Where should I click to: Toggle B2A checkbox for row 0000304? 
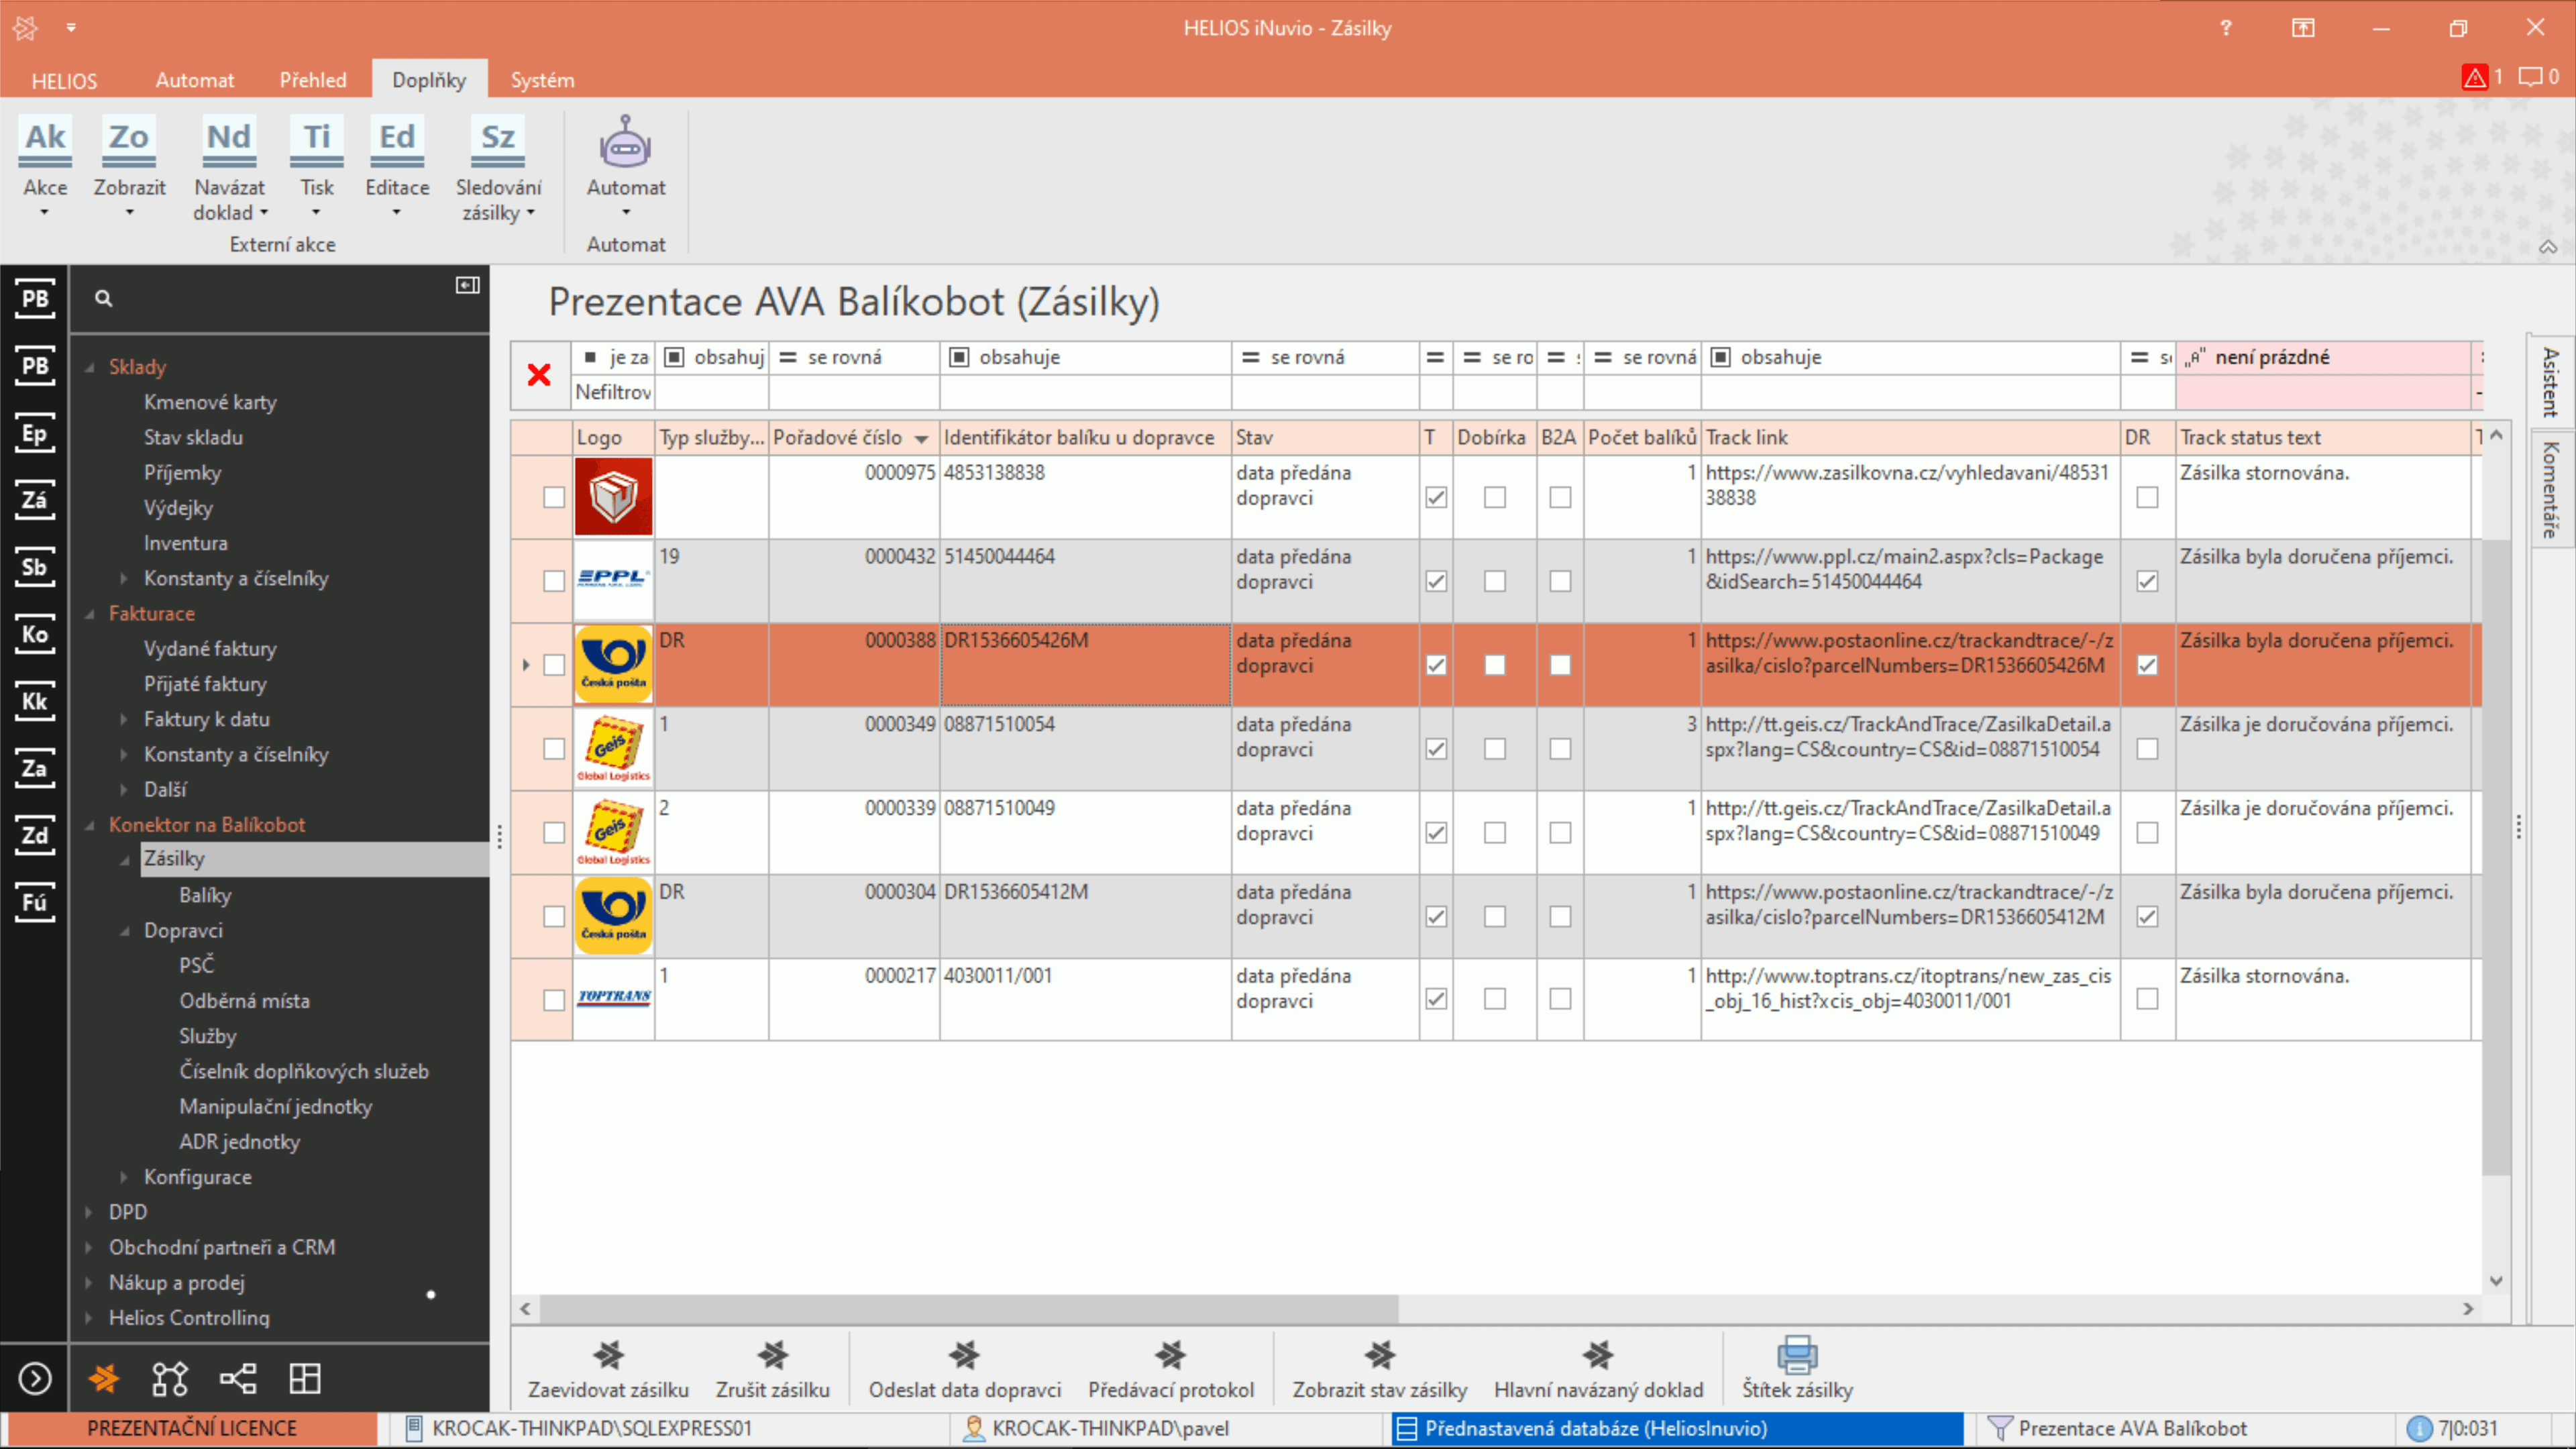click(1560, 917)
